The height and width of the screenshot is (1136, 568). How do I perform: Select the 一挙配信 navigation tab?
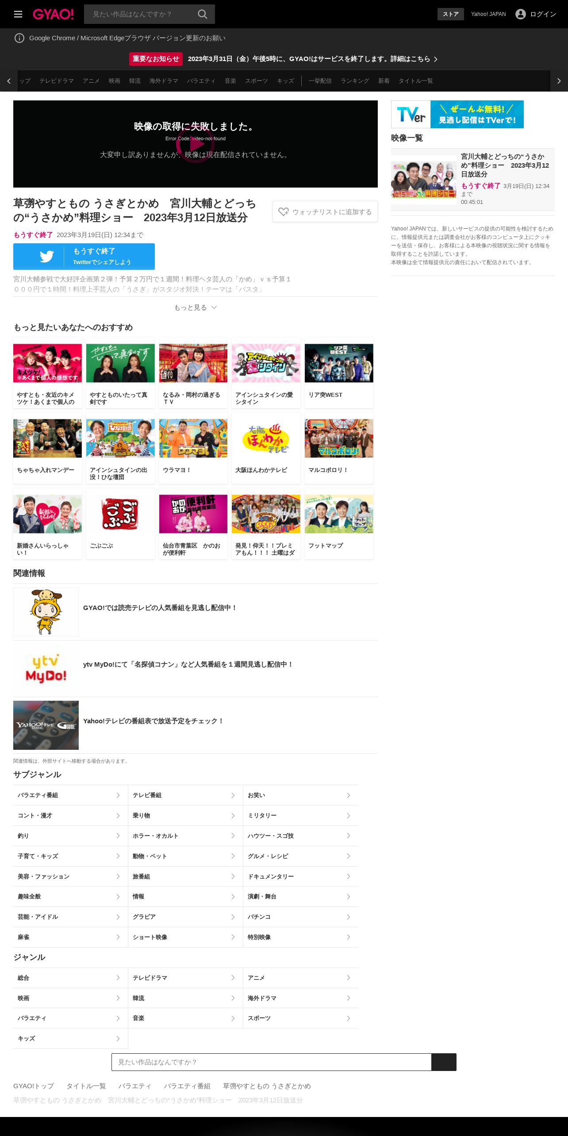coord(320,81)
